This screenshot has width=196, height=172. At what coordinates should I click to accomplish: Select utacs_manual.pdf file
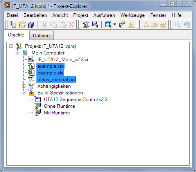click(x=57, y=80)
